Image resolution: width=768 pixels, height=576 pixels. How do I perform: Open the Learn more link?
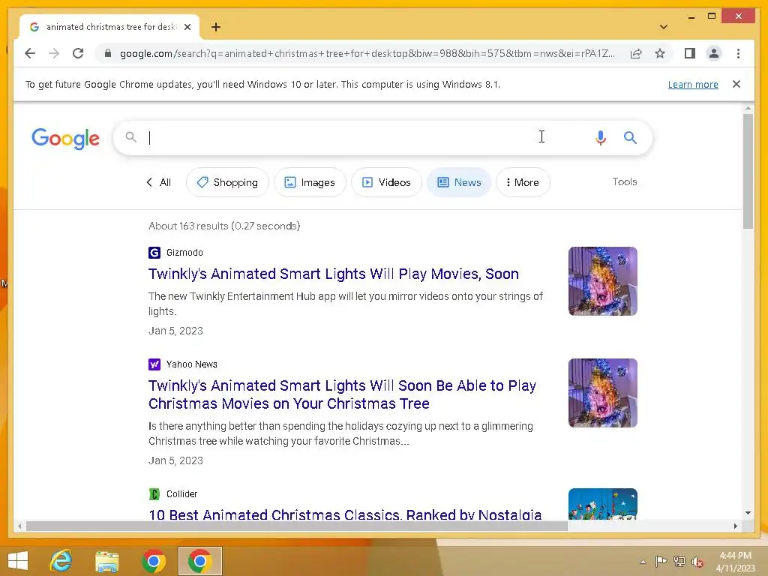coord(693,84)
